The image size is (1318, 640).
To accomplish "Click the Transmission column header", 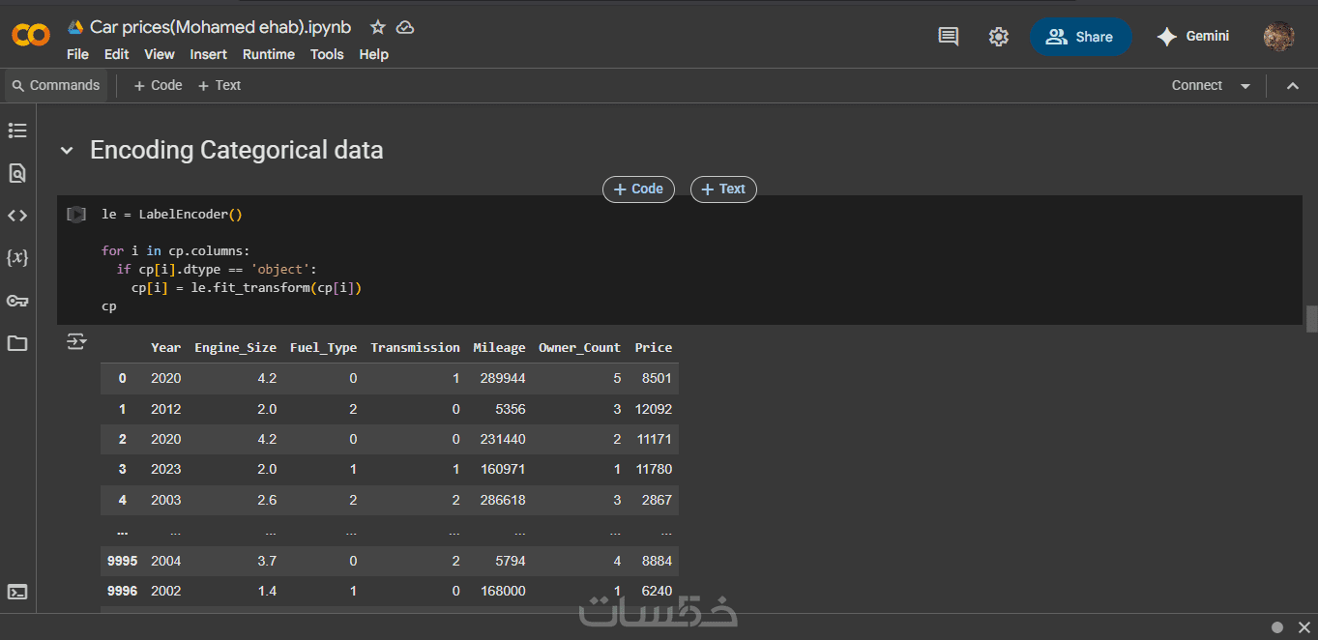I will pos(415,347).
